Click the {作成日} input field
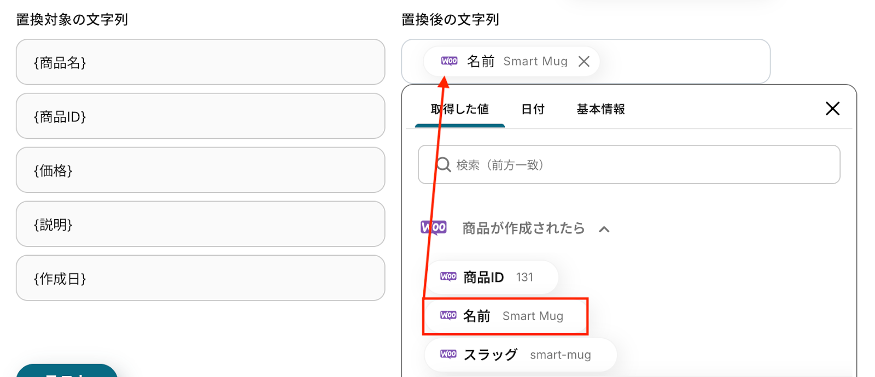This screenshot has height=377, width=875. (x=201, y=278)
